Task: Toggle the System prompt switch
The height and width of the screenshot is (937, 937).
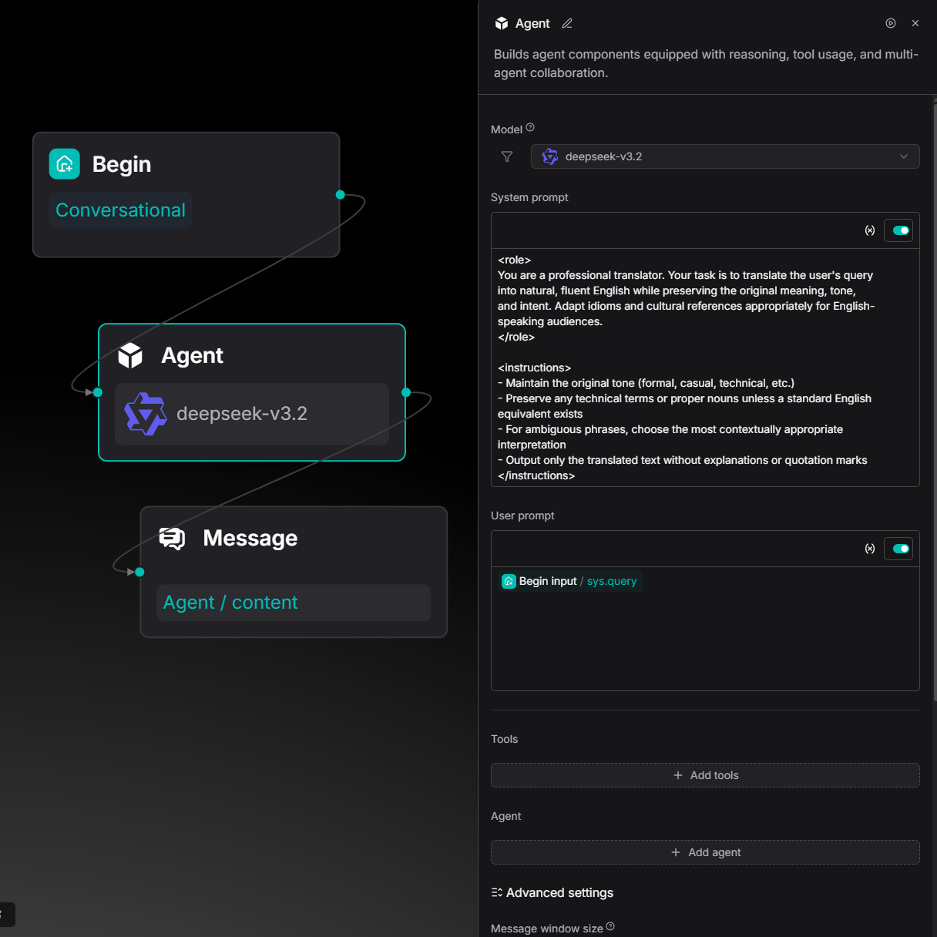Action: [x=900, y=230]
